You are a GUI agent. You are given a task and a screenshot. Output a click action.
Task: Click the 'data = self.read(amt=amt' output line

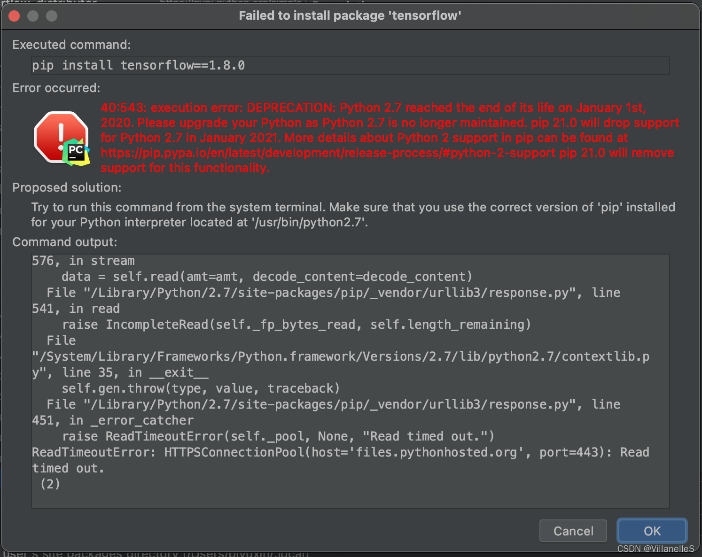point(267,277)
